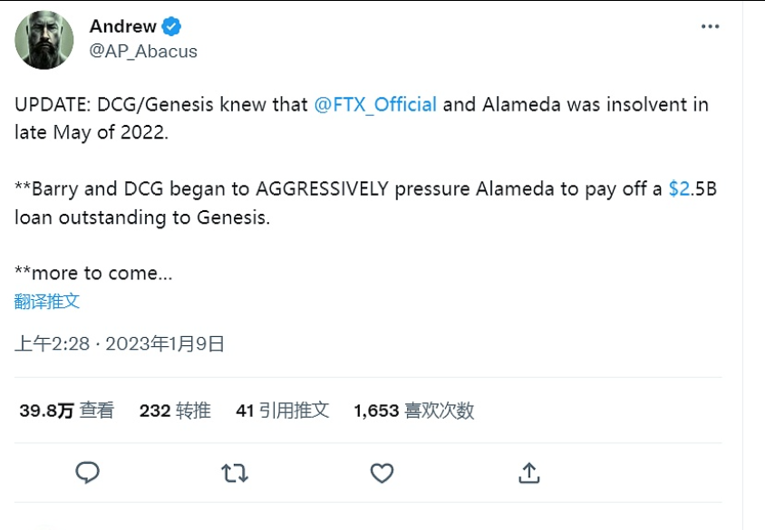Image resolution: width=765 pixels, height=530 pixels.
Task: Open the share icon below the tweet
Action: tap(529, 473)
